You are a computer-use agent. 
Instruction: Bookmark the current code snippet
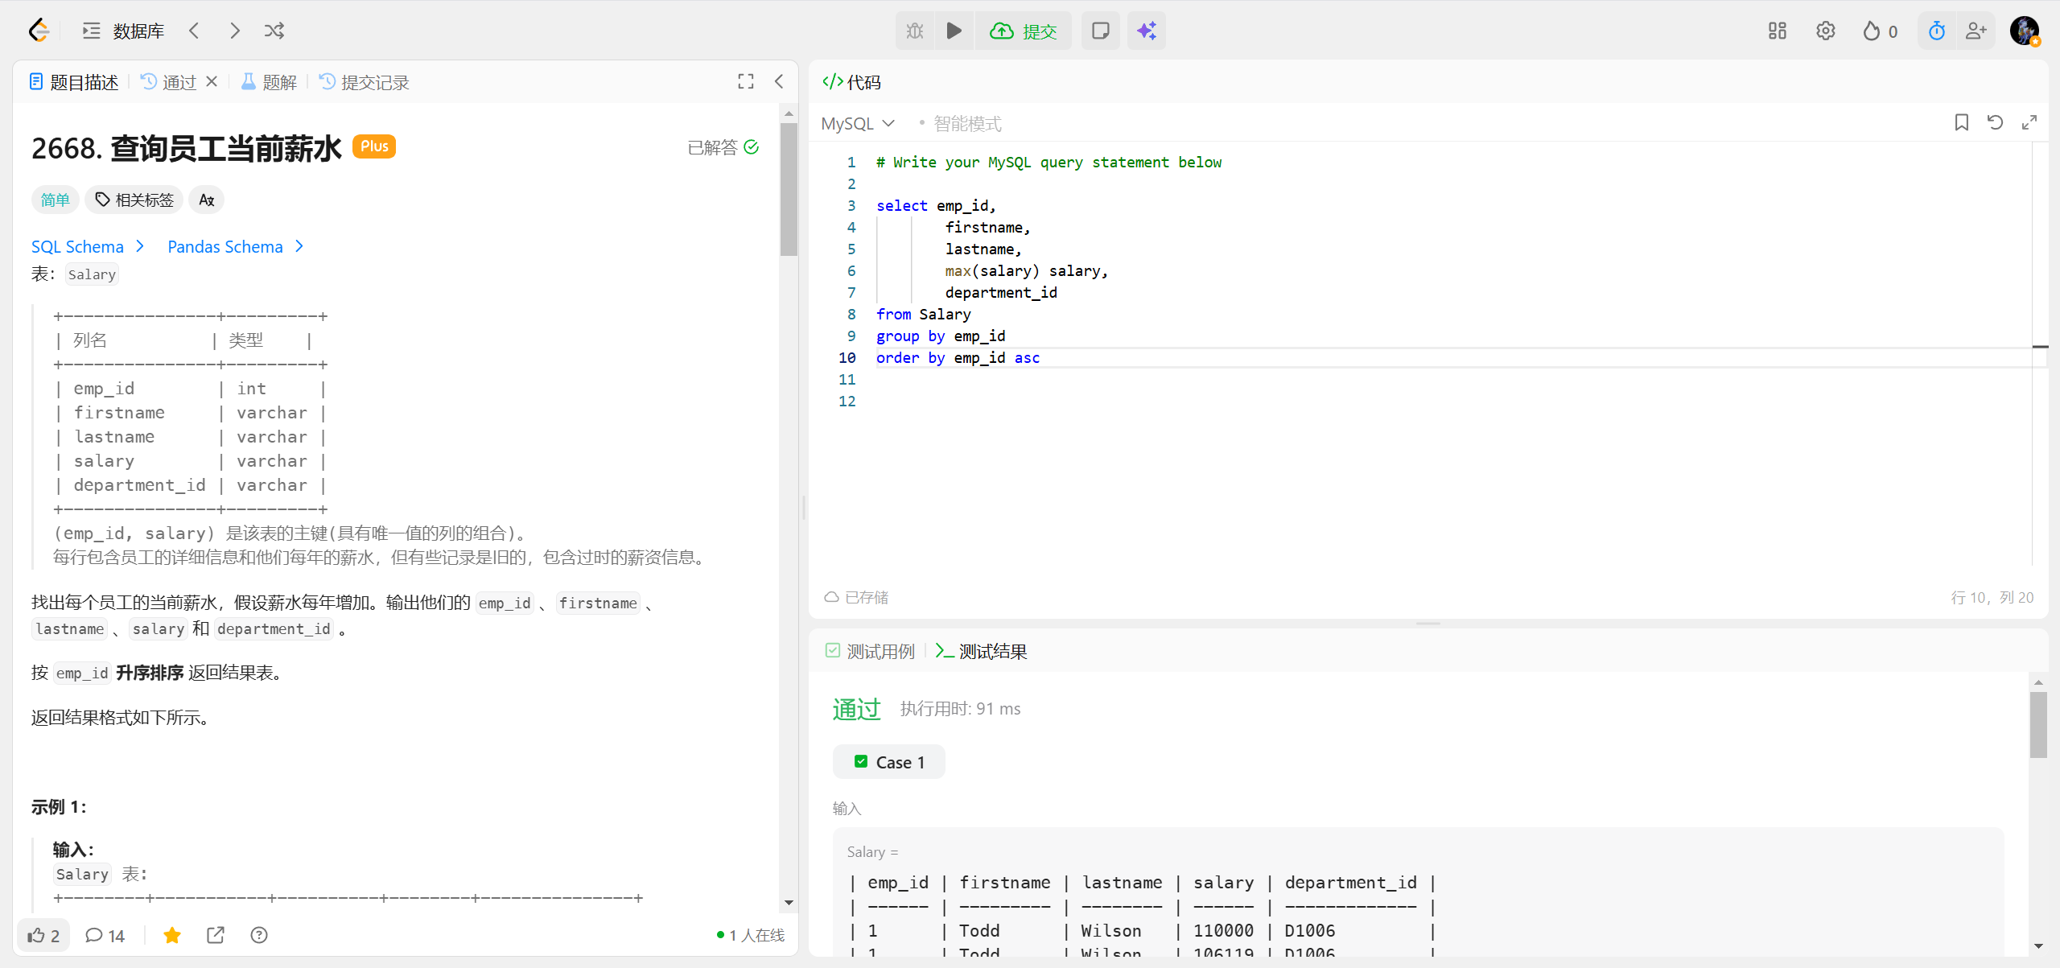1961,122
